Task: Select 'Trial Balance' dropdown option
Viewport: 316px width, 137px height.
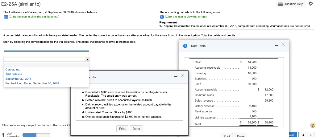Action: (x=14, y=74)
